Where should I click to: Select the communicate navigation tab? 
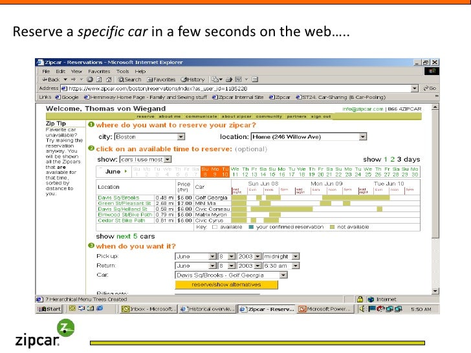[x=201, y=116]
